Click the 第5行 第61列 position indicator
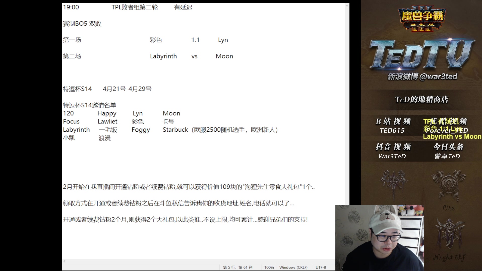The image size is (482, 271). click(x=237, y=267)
